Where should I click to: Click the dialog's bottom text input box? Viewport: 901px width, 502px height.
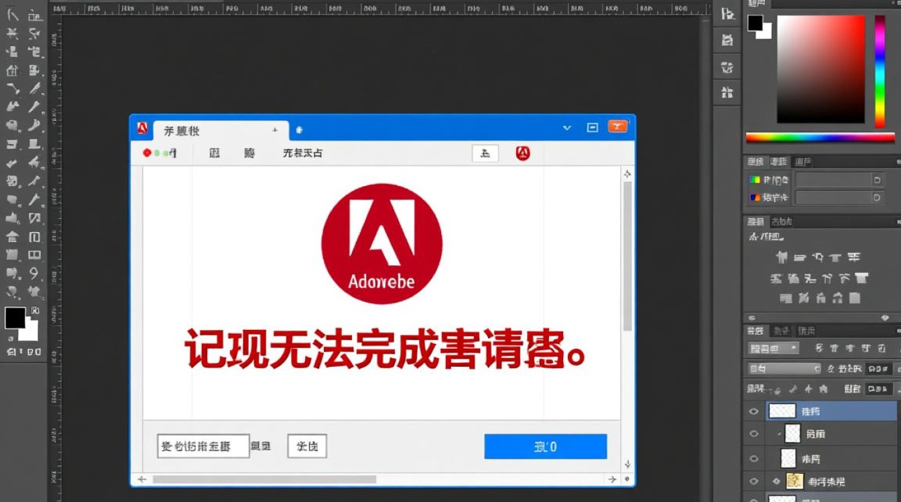pyautogui.click(x=203, y=446)
